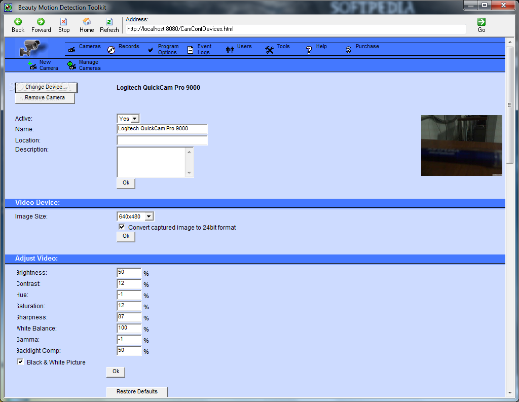Click the Restore Defaults button
This screenshot has height=402, width=519.
tap(137, 392)
